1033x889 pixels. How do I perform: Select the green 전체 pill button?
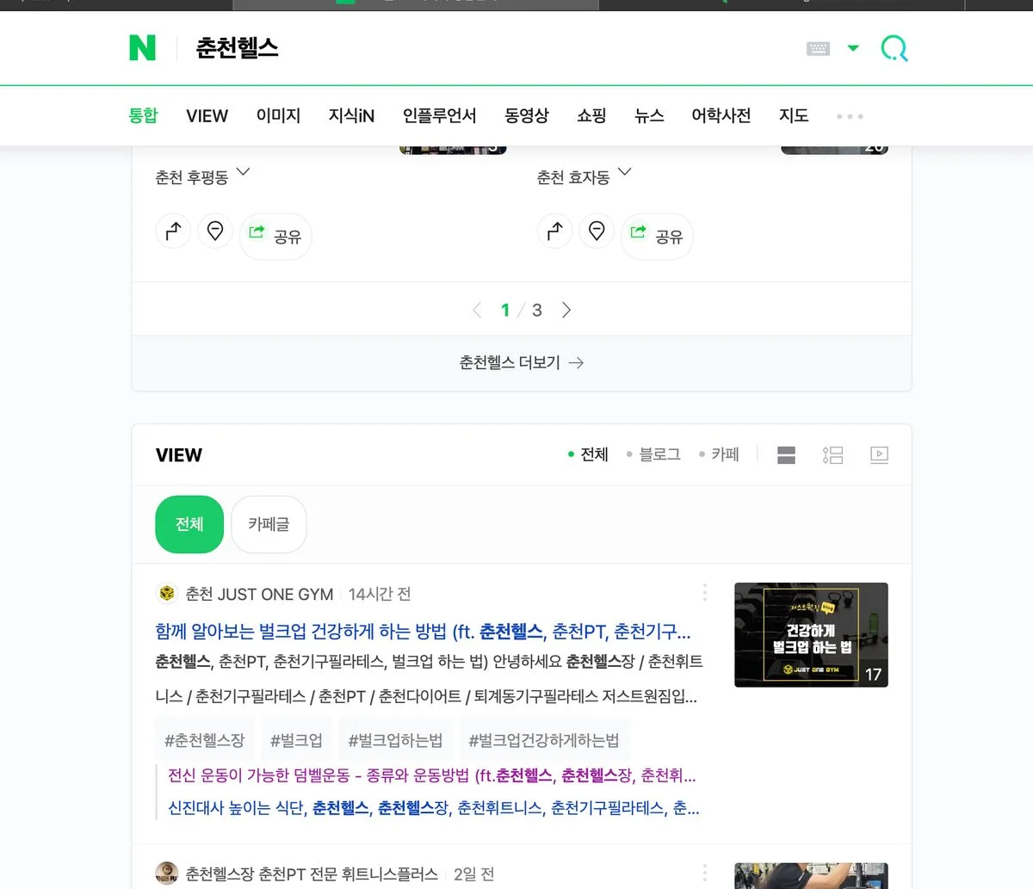[189, 524]
